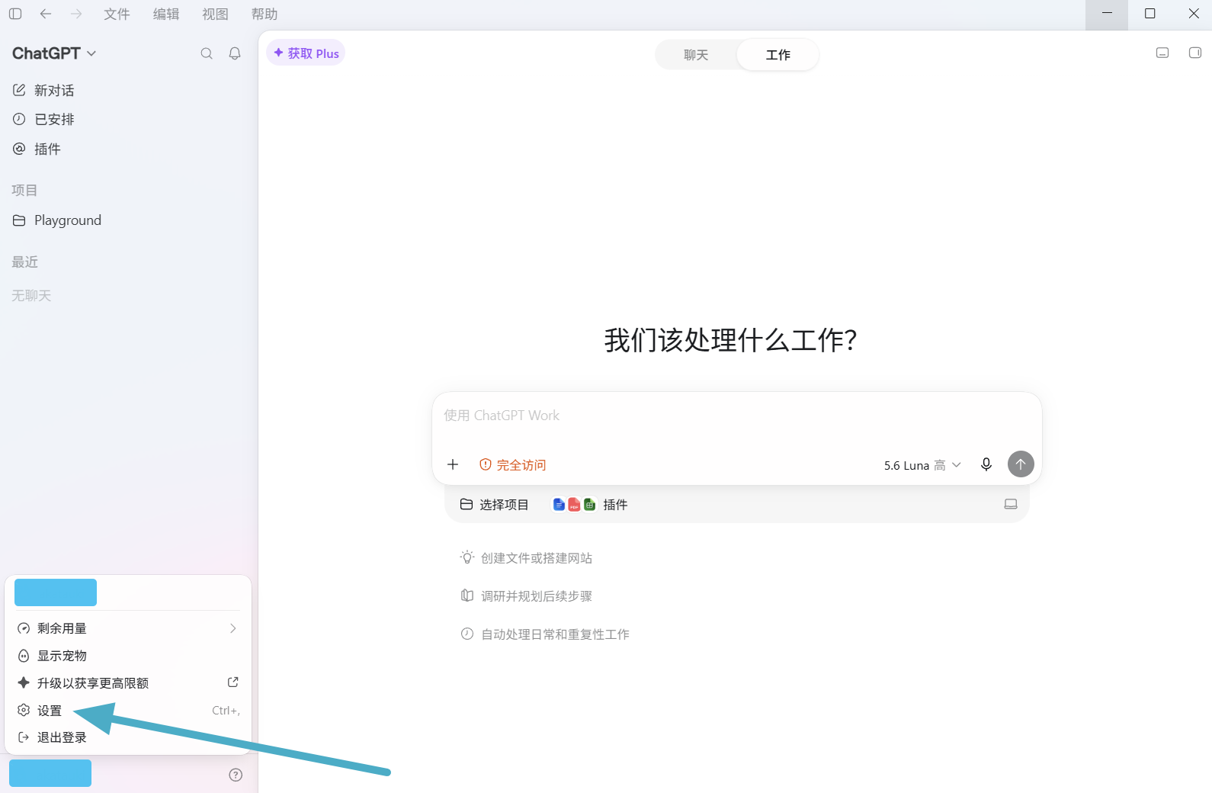Click 升级以获享更高限额 menu entry
This screenshot has height=793, width=1212.
(128, 683)
